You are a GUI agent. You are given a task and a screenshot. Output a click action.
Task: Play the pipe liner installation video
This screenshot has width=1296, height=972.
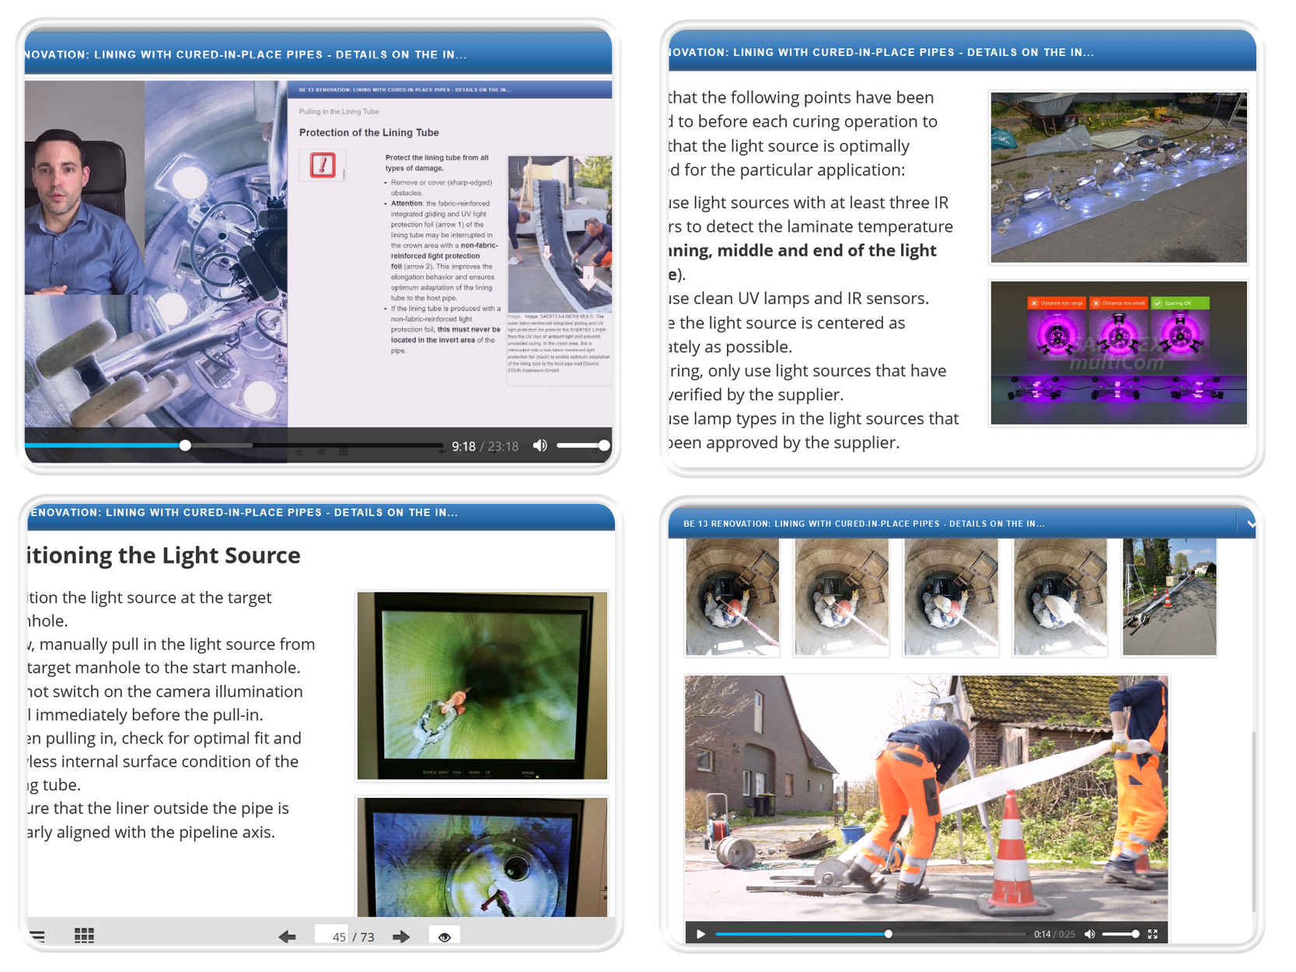(x=700, y=934)
